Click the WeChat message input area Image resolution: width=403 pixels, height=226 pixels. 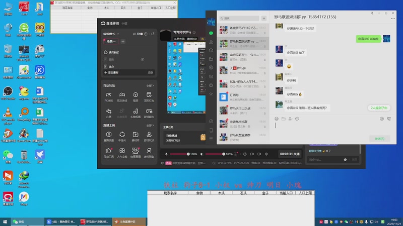point(332,128)
